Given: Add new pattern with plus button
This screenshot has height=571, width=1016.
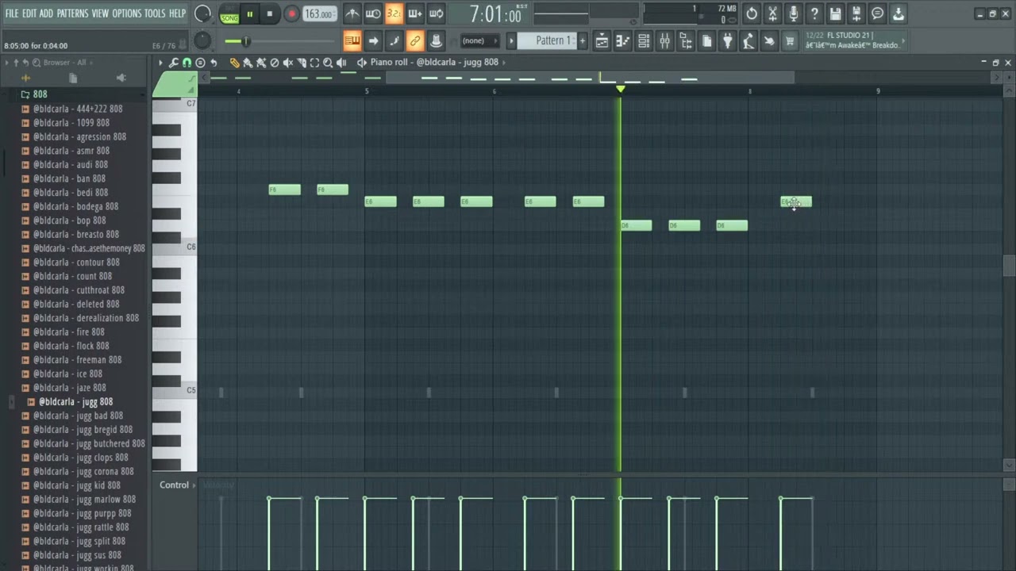Looking at the screenshot, I should [583, 40].
